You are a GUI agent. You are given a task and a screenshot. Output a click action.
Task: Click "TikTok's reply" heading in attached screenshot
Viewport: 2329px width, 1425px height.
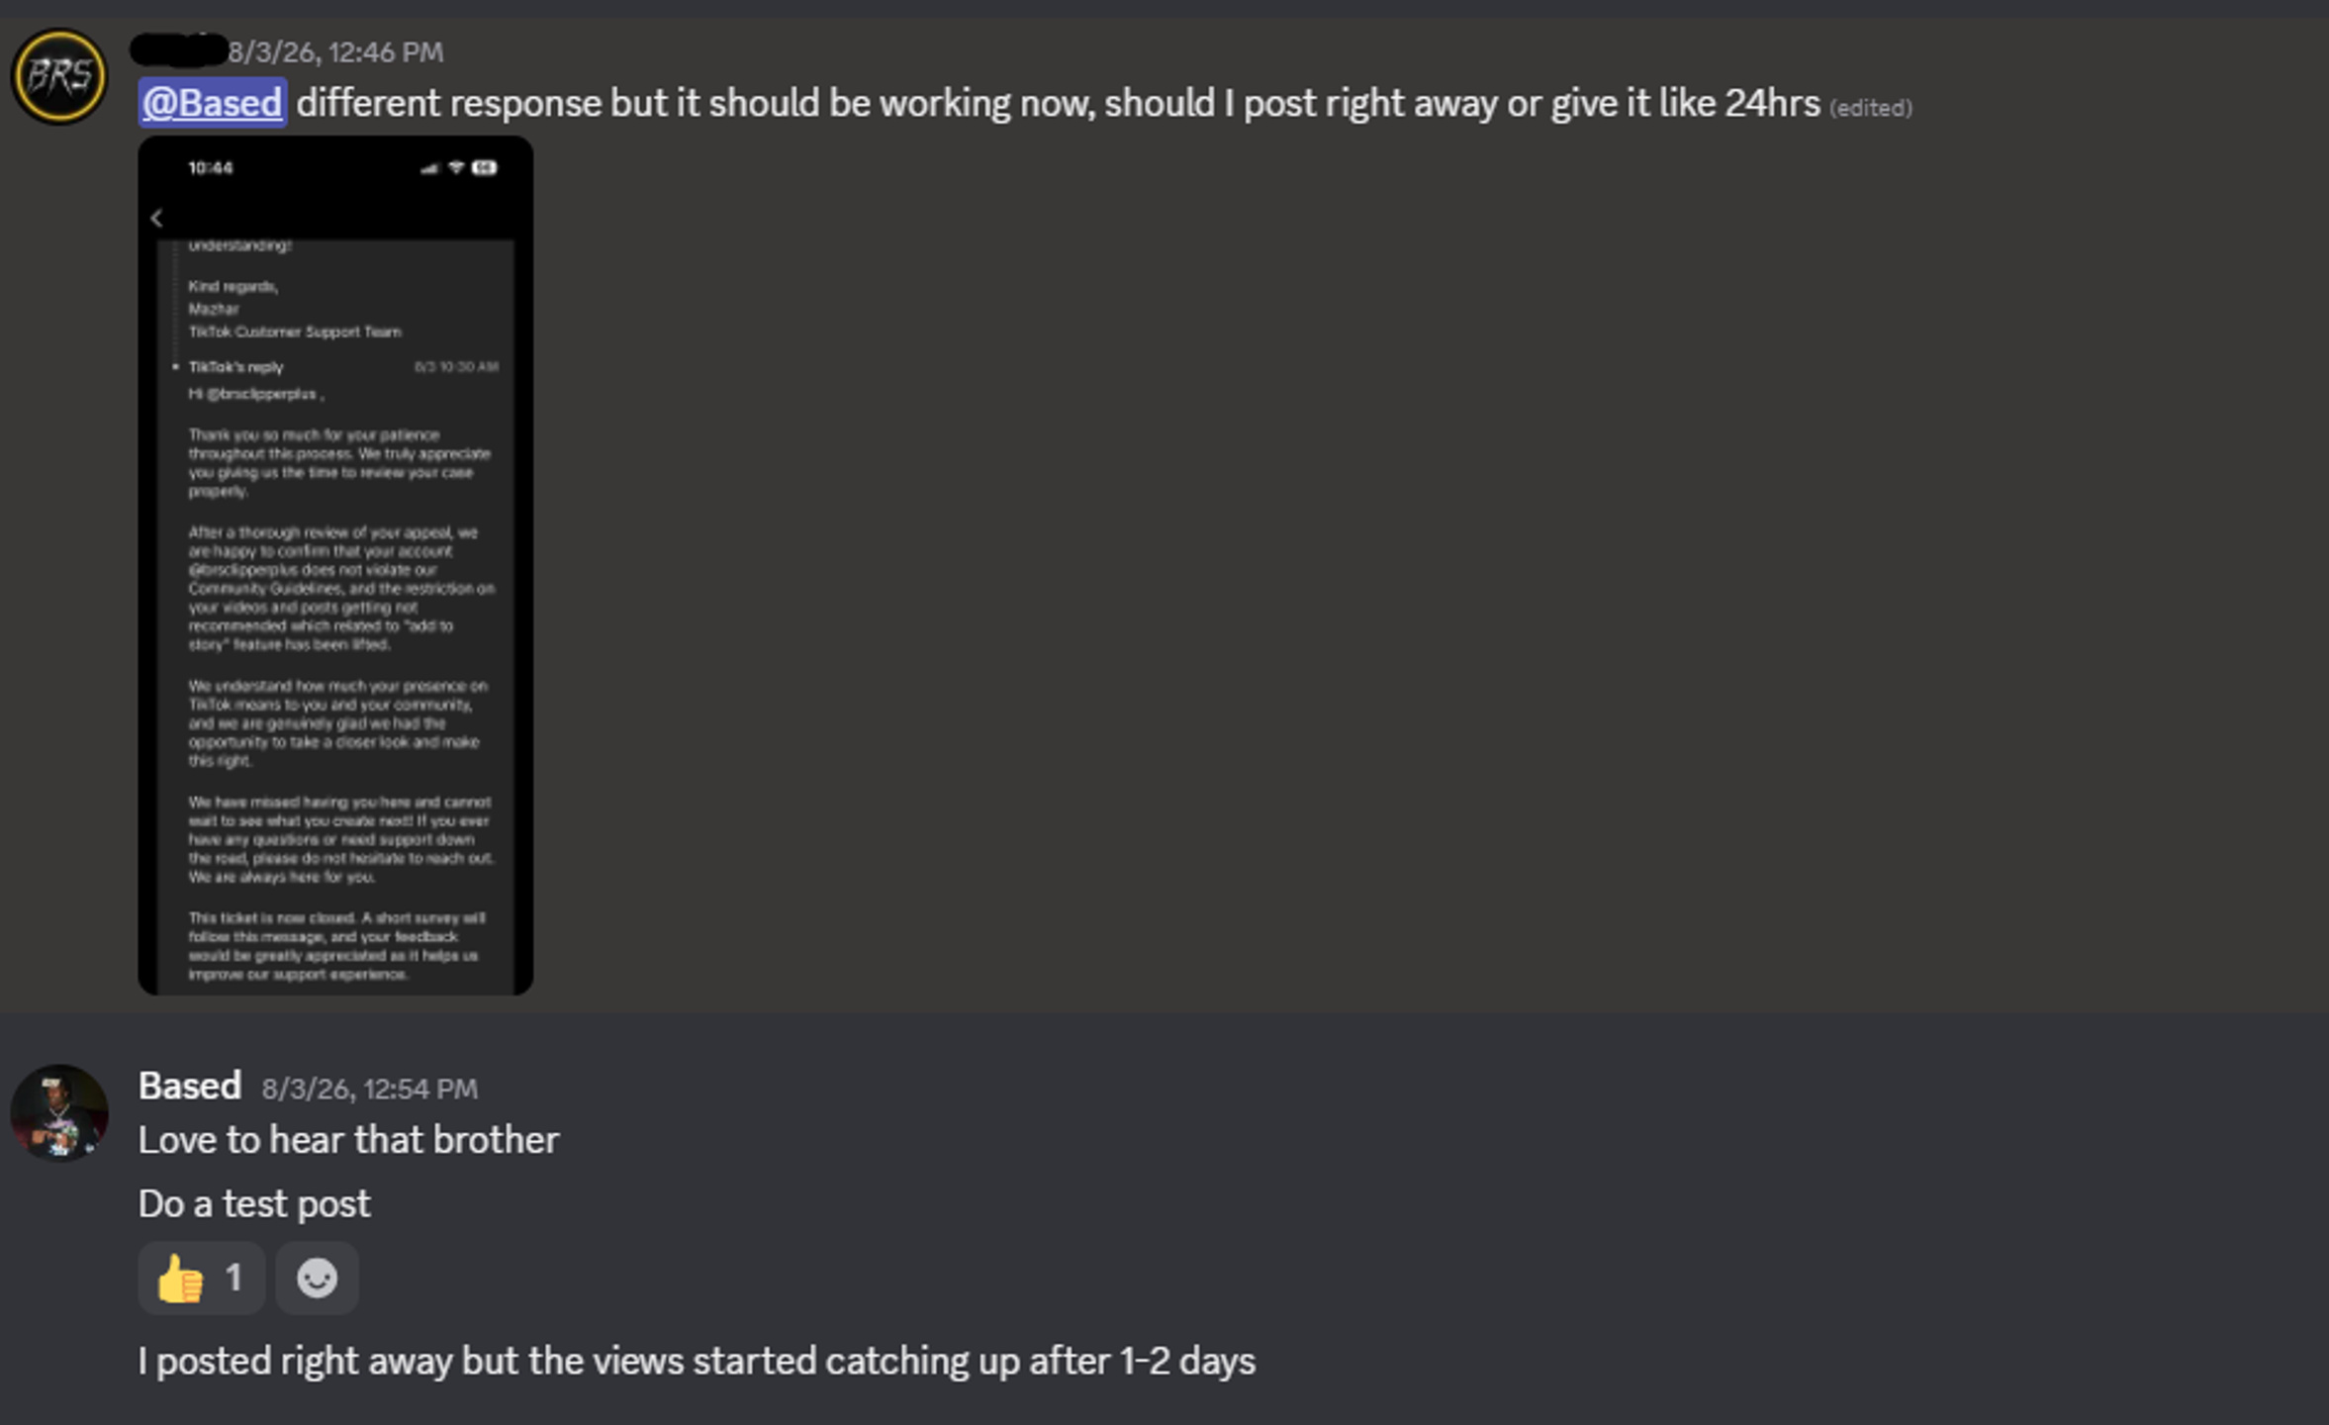tap(235, 367)
